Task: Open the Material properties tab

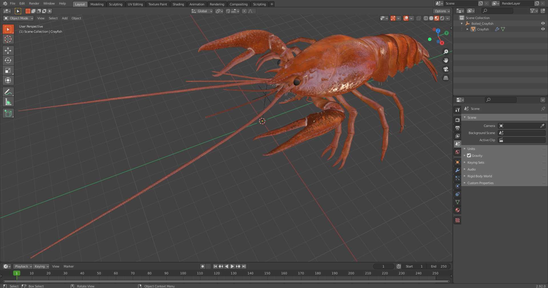Action: pyautogui.click(x=458, y=210)
